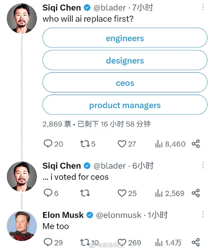This screenshot has height=250, width=214.
Task: Vote for 'engineers' poll option
Action: click(125, 38)
